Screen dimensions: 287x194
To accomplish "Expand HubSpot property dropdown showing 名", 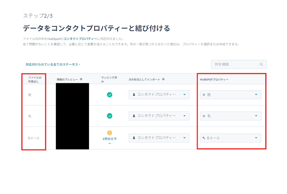I will (230, 116).
